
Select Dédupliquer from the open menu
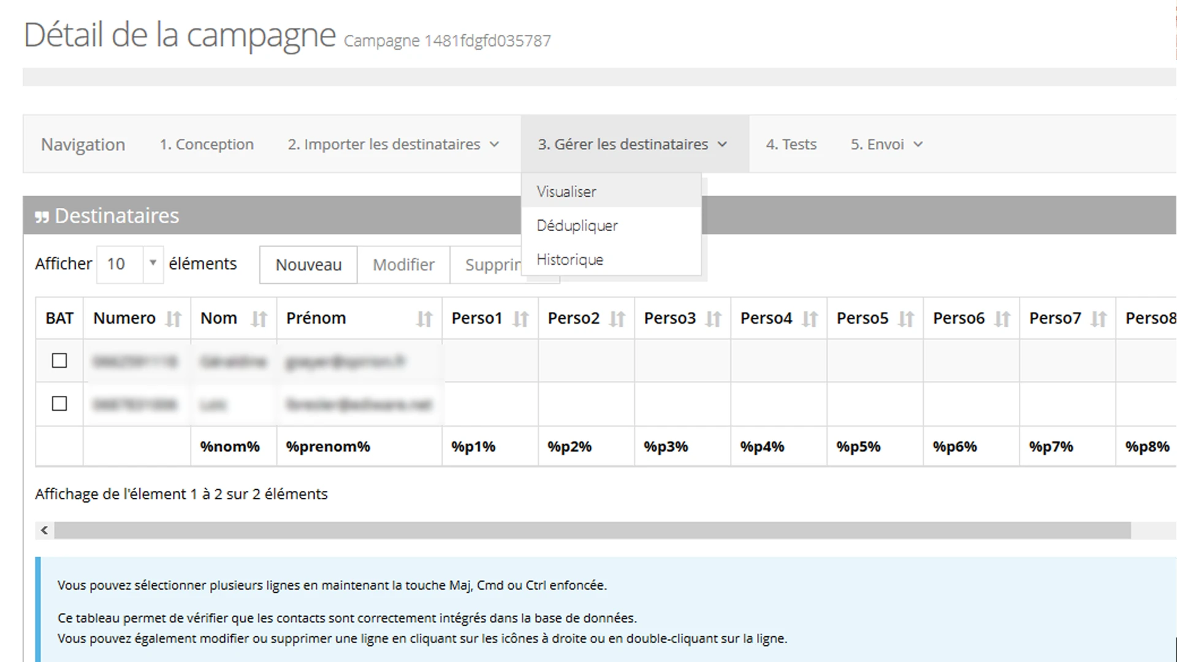click(x=577, y=226)
